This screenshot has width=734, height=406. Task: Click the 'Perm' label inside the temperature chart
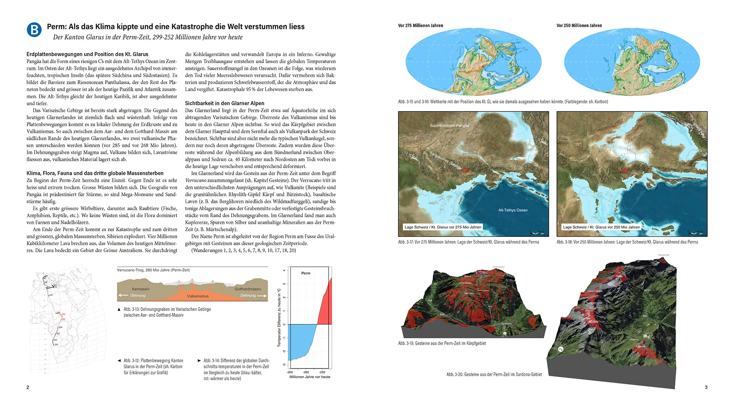click(x=306, y=273)
